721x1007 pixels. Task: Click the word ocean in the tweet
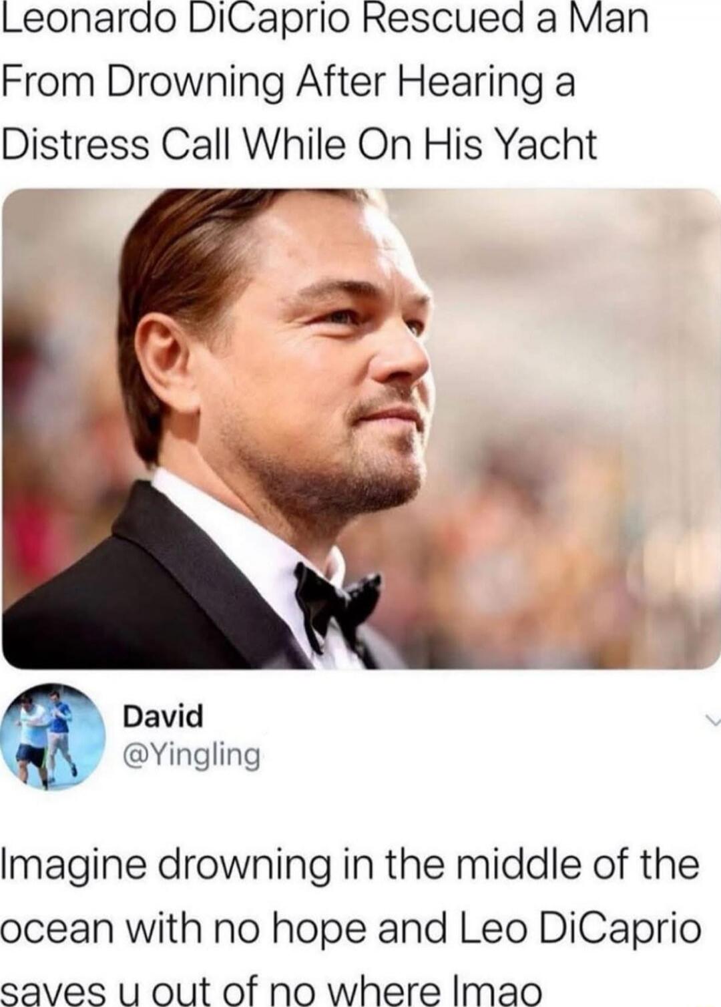[57, 930]
